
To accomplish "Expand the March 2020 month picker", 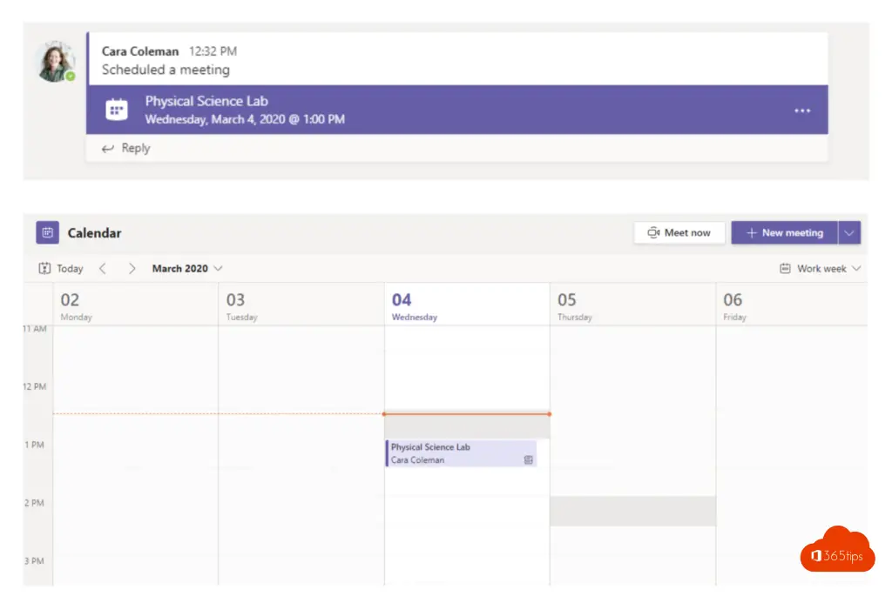I will tap(187, 269).
